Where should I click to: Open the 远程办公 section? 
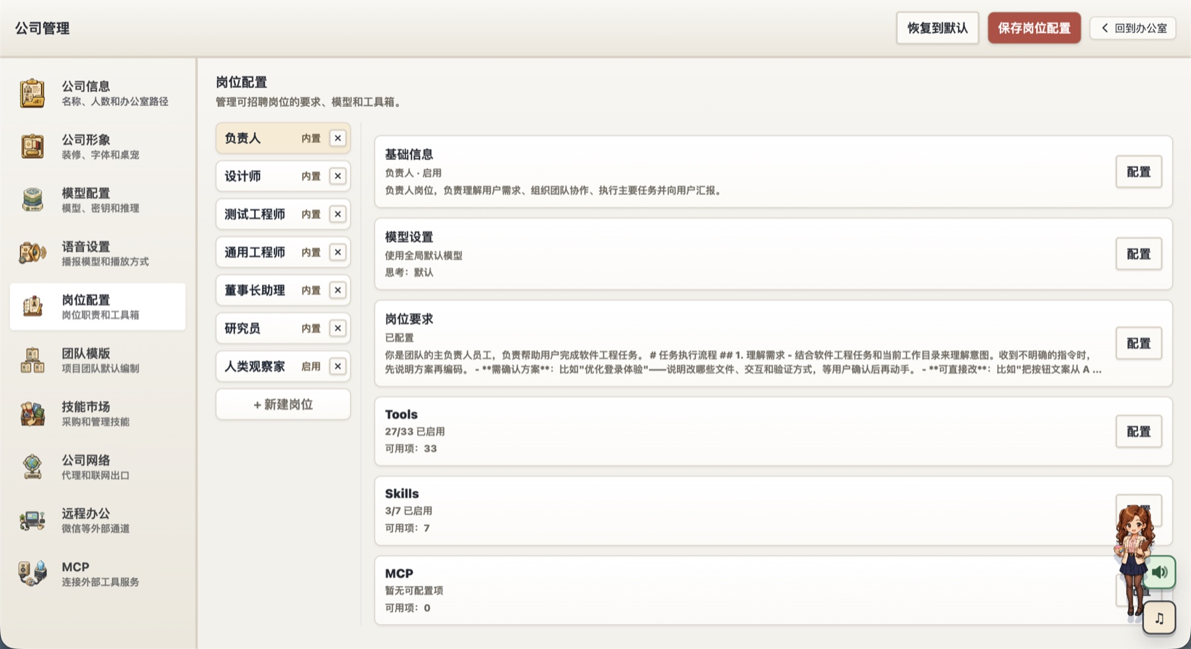point(98,520)
